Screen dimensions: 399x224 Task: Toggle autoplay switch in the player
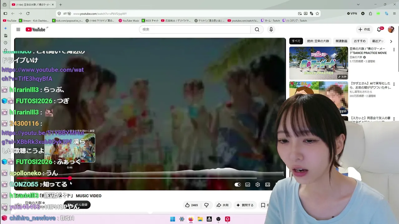[238, 184]
